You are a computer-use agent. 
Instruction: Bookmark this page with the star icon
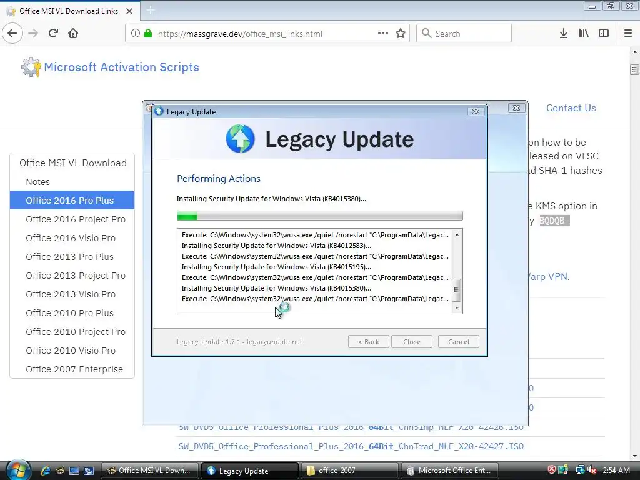point(401,33)
